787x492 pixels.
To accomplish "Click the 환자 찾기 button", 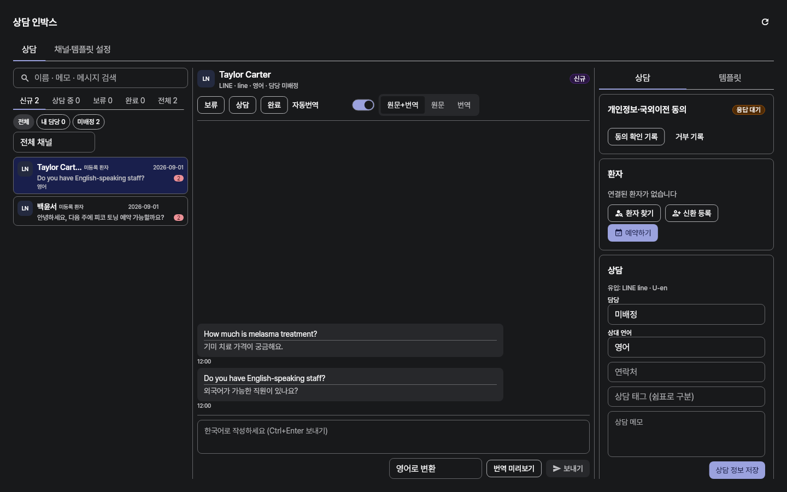I will [635, 213].
